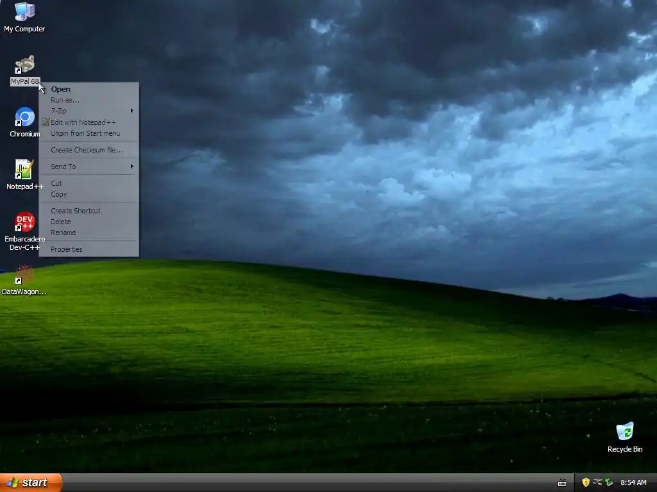Choose Edit with Notepad++
Viewport: 657px width, 492px height.
pyautogui.click(x=89, y=122)
